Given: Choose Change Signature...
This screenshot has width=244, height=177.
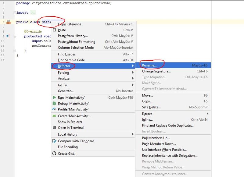Looking at the screenshot, I should 173,71.
